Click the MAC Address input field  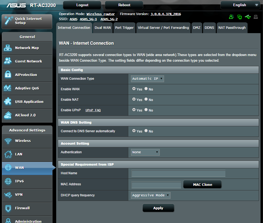click(156, 185)
